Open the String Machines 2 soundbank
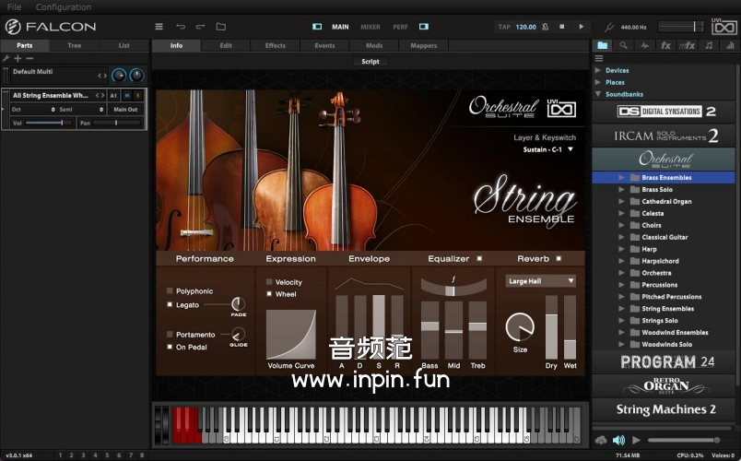 tap(666, 409)
